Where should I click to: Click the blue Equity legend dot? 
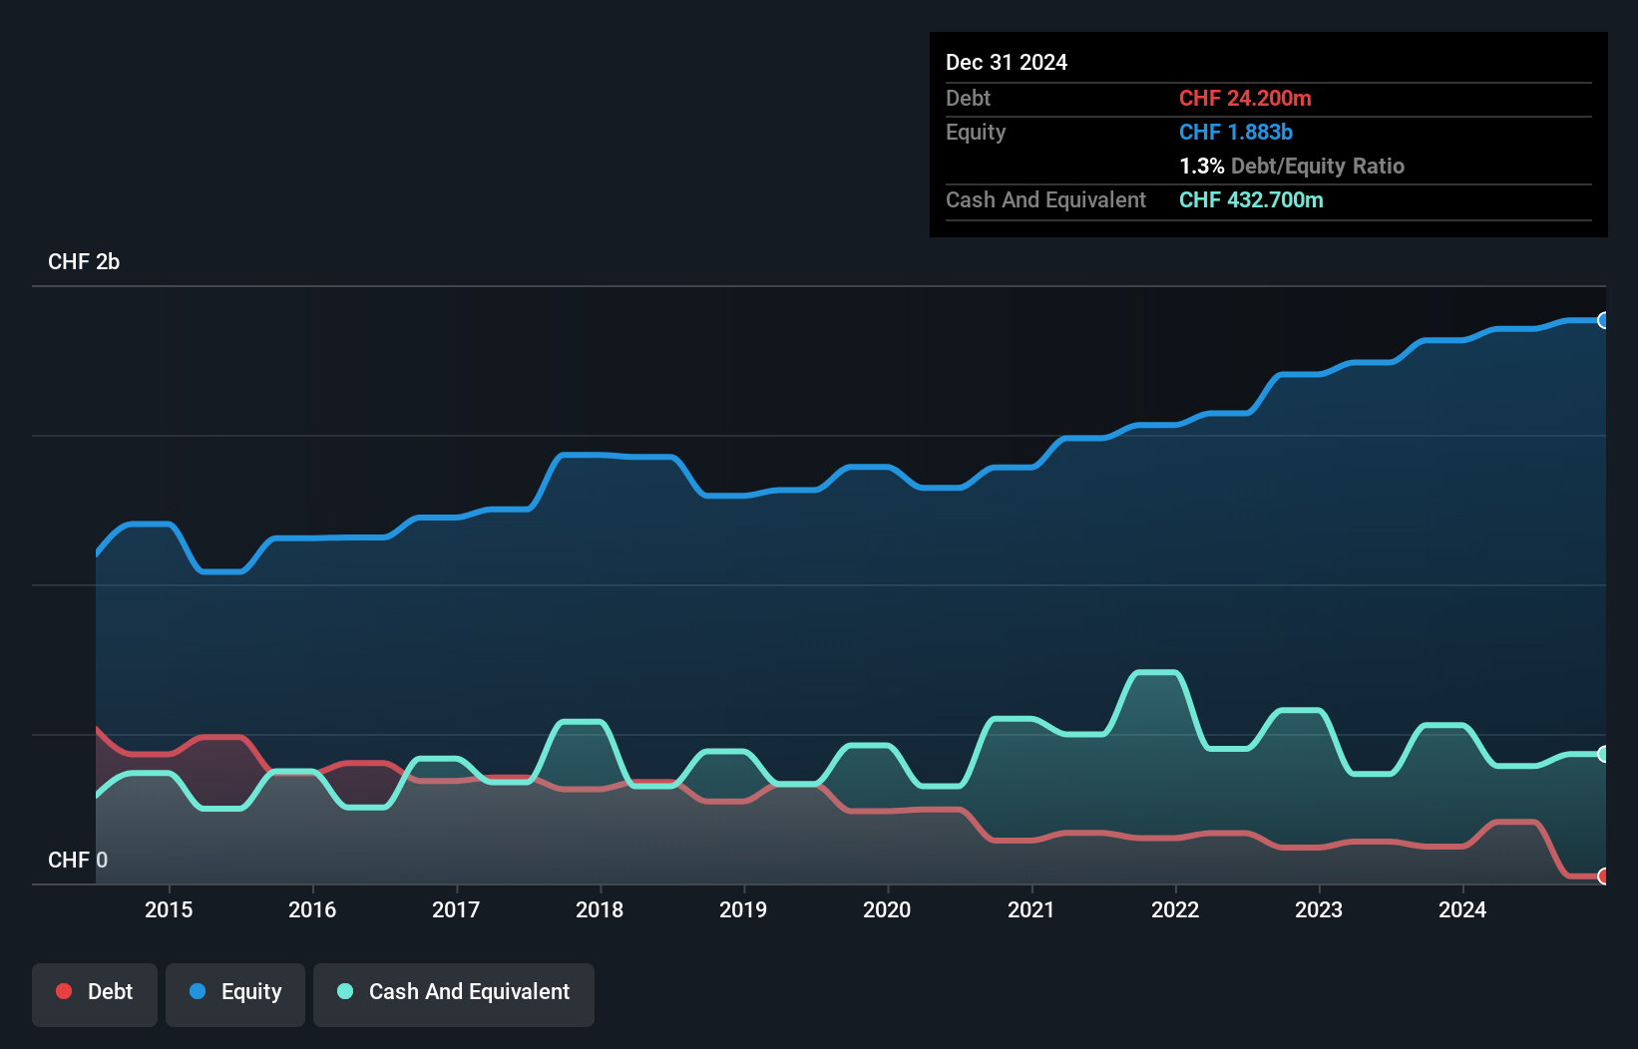pos(198,991)
